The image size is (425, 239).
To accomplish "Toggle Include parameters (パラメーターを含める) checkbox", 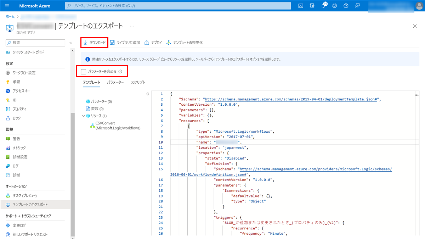I will 84,72.
